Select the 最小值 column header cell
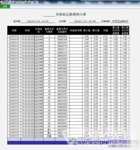Screen dimensions: 140x150 point(87,31)
